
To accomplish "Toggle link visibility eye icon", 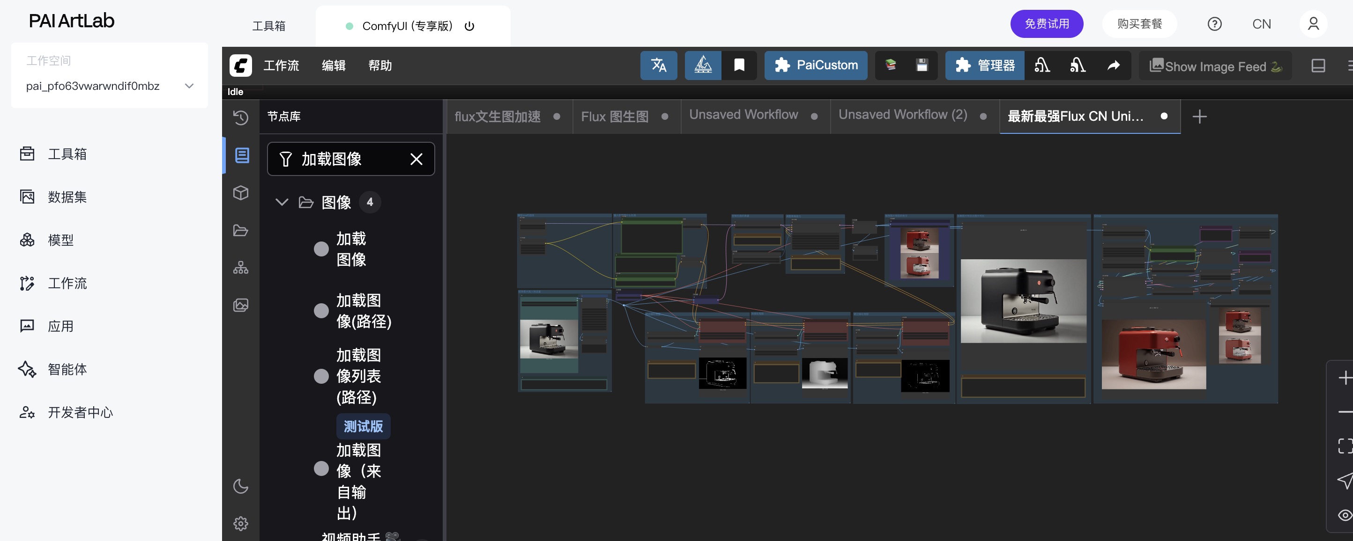I will [1345, 515].
